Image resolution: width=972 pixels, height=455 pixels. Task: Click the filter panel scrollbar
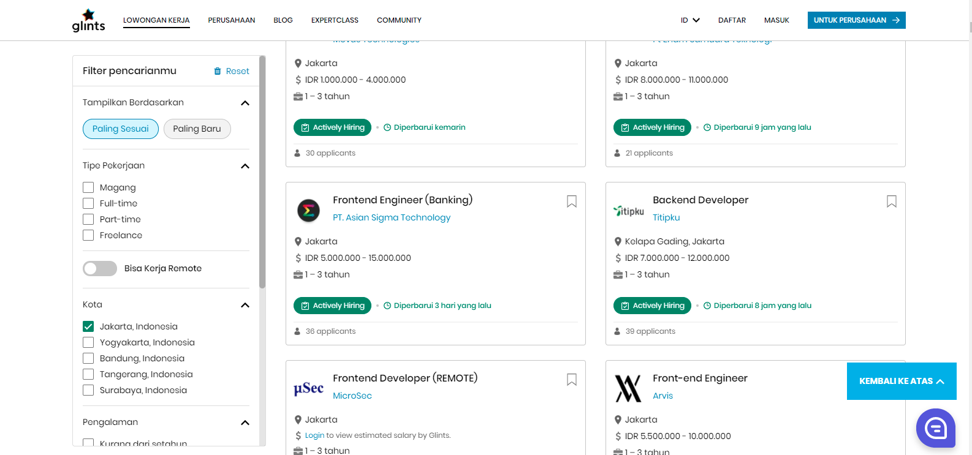pyautogui.click(x=262, y=172)
